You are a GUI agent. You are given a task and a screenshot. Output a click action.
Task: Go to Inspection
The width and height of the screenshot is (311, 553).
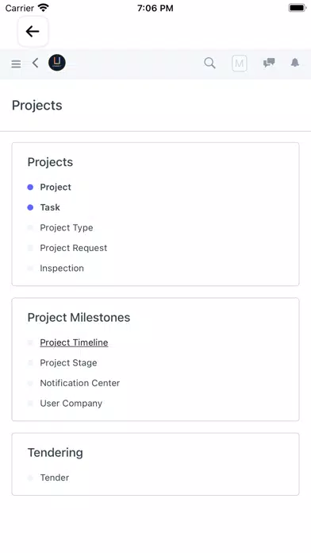coord(62,269)
